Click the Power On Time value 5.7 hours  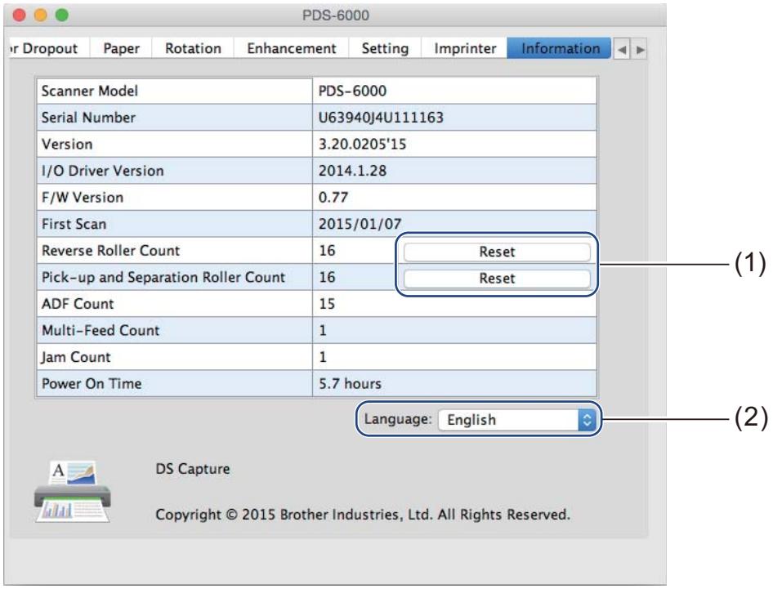tap(350, 383)
